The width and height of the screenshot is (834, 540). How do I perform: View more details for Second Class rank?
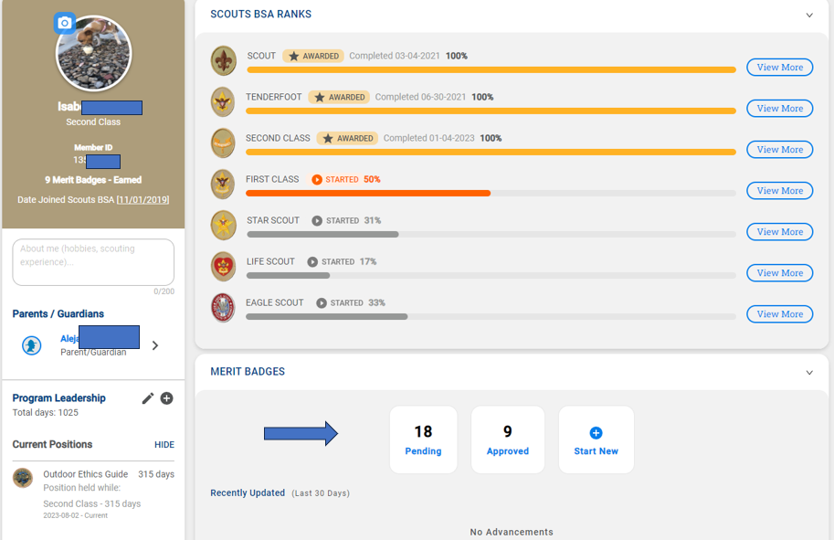[780, 150]
